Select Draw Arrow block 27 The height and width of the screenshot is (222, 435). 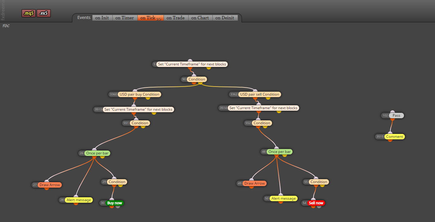(x=50, y=185)
